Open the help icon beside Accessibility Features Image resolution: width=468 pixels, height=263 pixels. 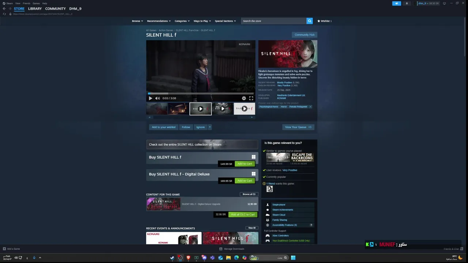(311, 225)
